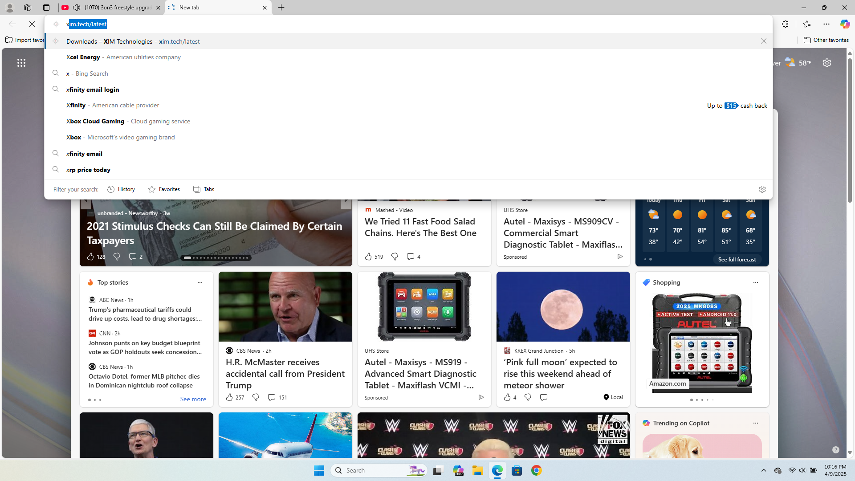Open Autel tablet shopping thumbnail
The width and height of the screenshot is (855, 481).
[x=702, y=343]
